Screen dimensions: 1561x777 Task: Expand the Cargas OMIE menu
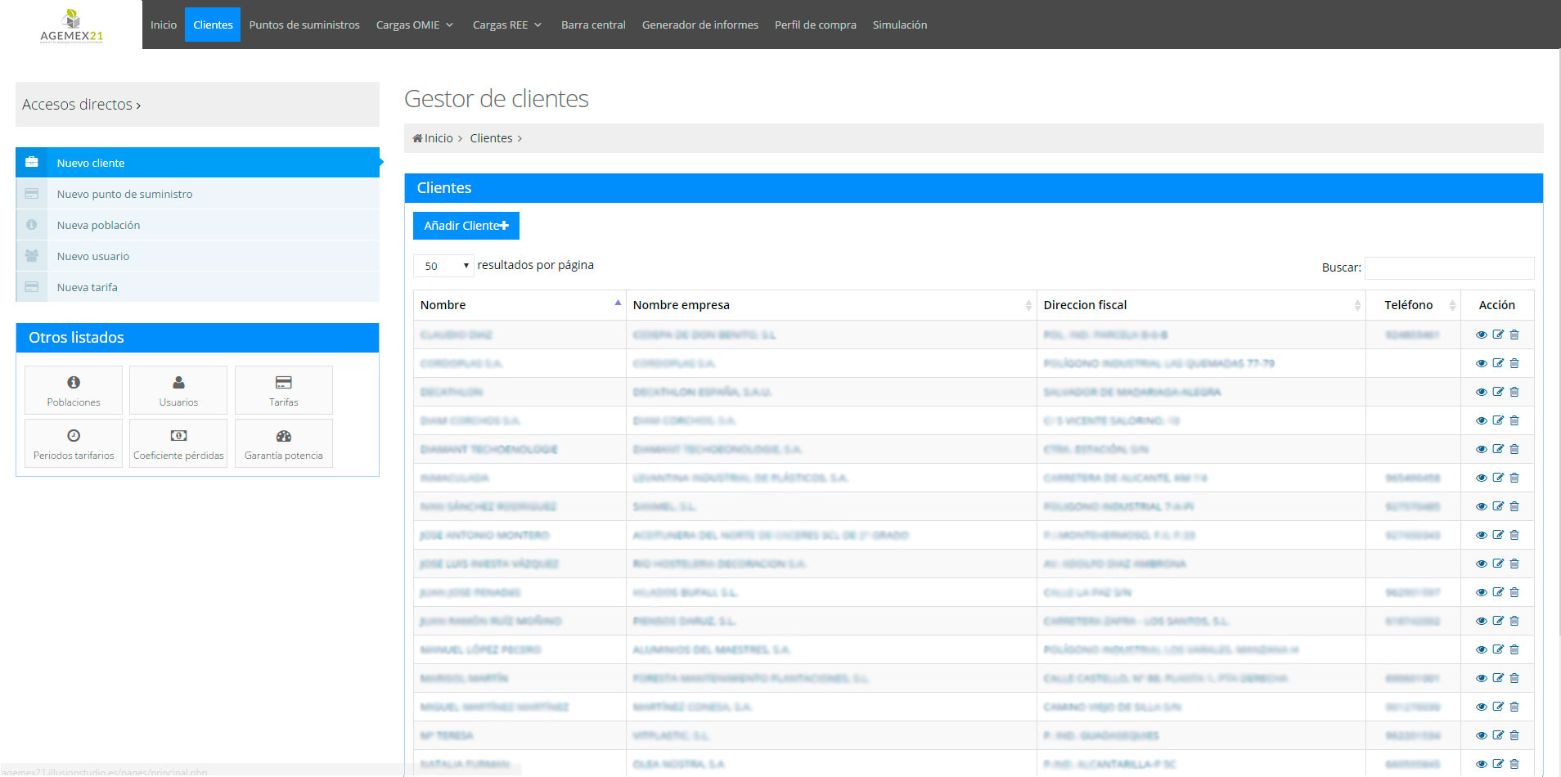tap(414, 25)
